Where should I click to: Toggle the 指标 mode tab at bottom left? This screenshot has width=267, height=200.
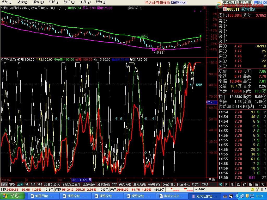tap(4, 184)
